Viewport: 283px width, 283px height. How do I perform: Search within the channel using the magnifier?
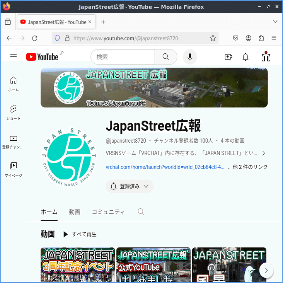point(141,212)
